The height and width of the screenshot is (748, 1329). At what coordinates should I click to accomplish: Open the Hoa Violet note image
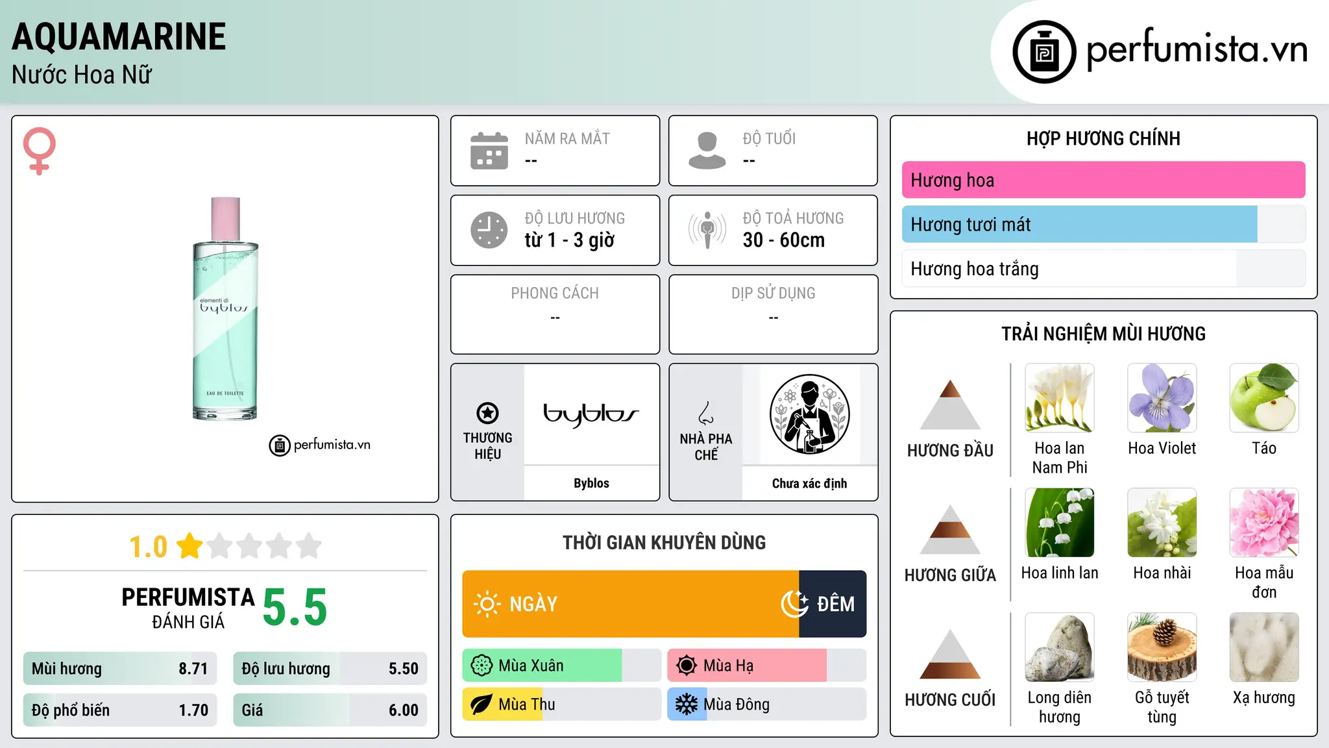pyautogui.click(x=1162, y=398)
